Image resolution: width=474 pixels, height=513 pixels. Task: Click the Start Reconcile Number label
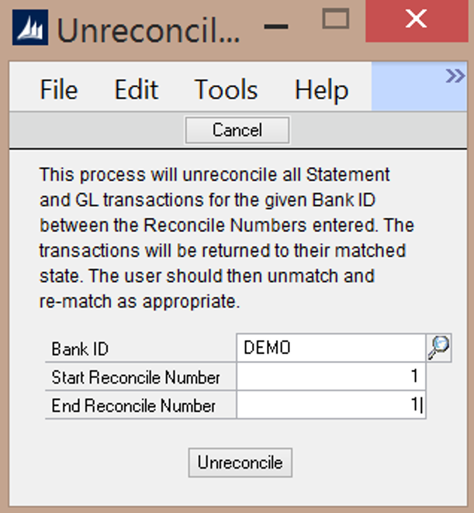(136, 378)
